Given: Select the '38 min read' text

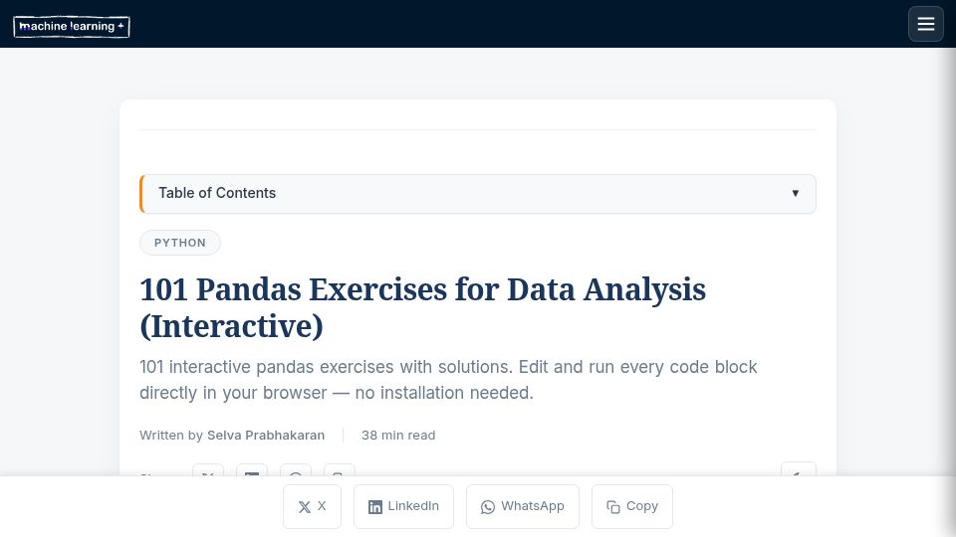Looking at the screenshot, I should point(398,436).
